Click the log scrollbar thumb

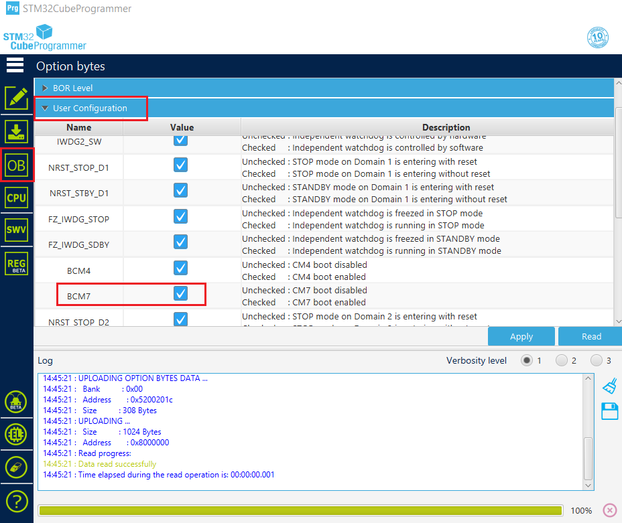point(588,459)
